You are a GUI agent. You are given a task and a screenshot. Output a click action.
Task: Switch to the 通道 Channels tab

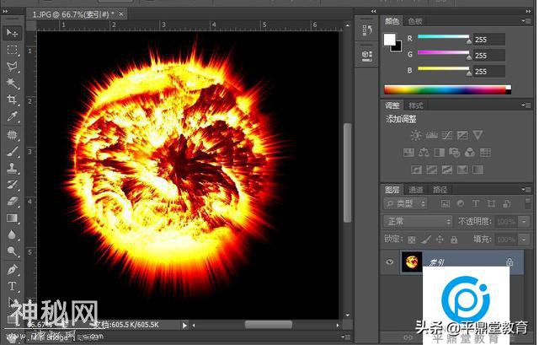click(416, 190)
